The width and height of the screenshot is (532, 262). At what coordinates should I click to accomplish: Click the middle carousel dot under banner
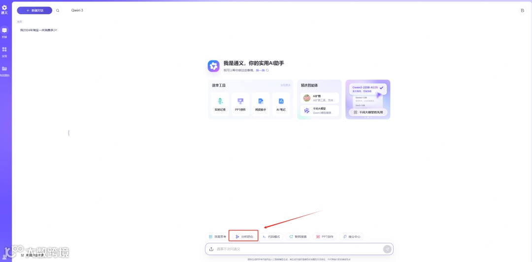point(368,117)
